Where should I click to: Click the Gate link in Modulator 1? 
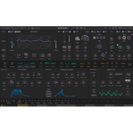(4, 89)
